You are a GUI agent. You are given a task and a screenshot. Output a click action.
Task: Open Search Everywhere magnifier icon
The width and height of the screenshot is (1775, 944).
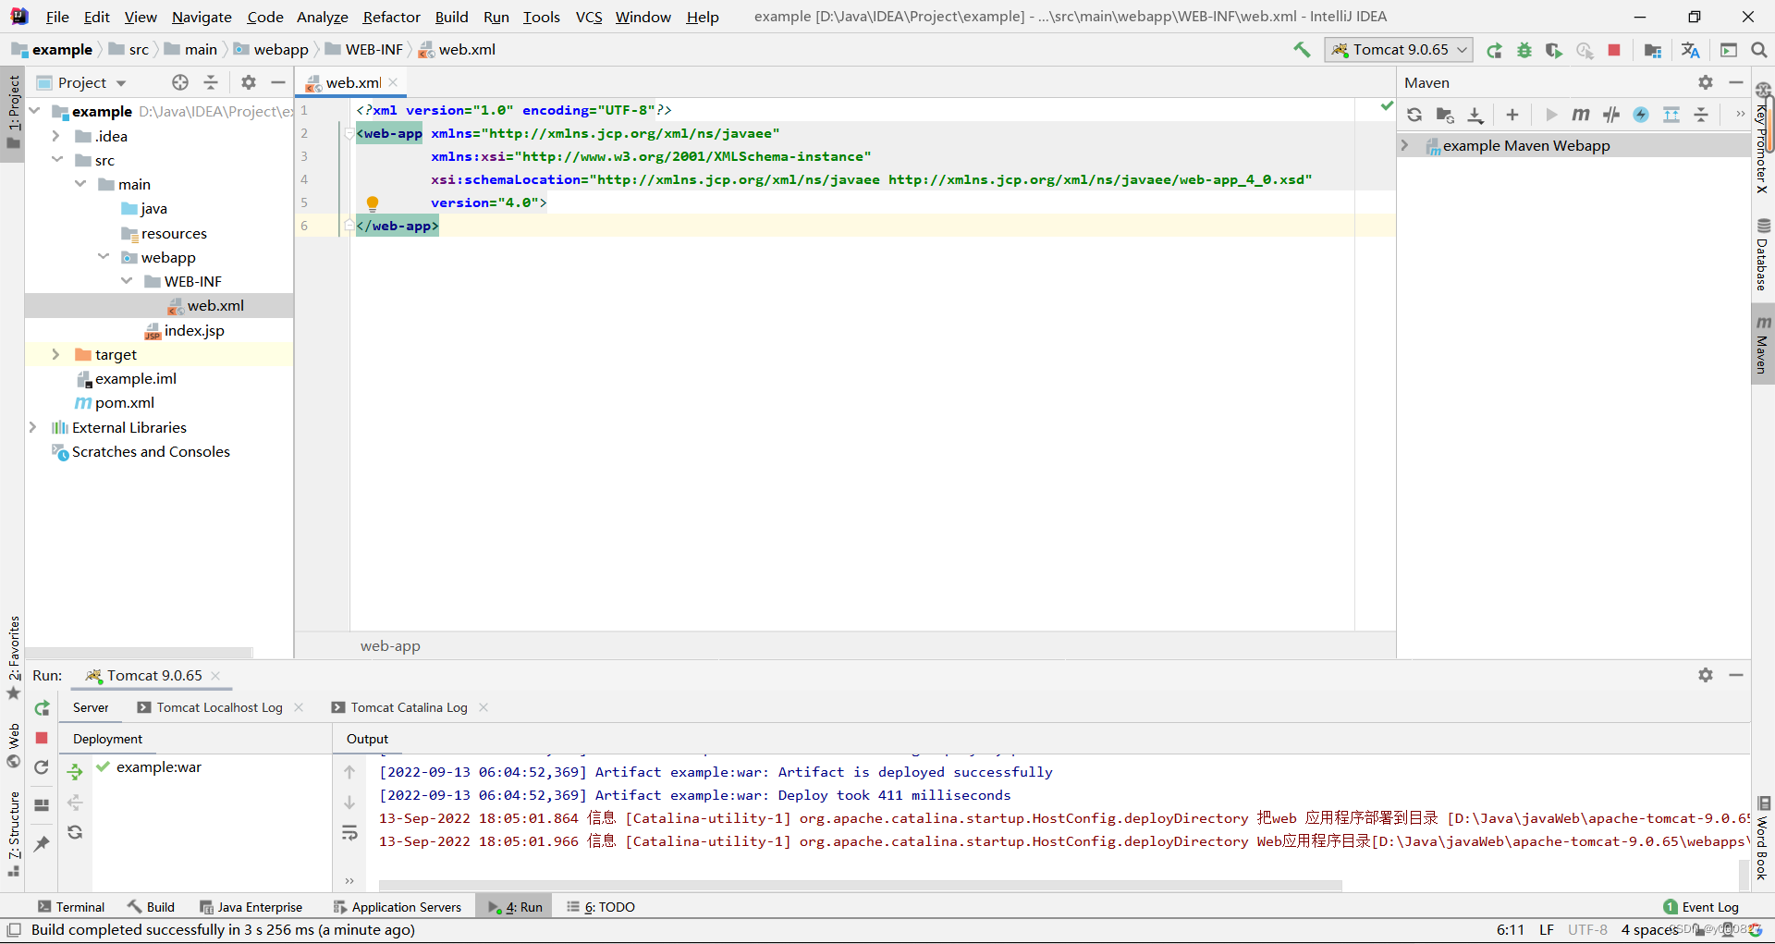pyautogui.click(x=1759, y=50)
